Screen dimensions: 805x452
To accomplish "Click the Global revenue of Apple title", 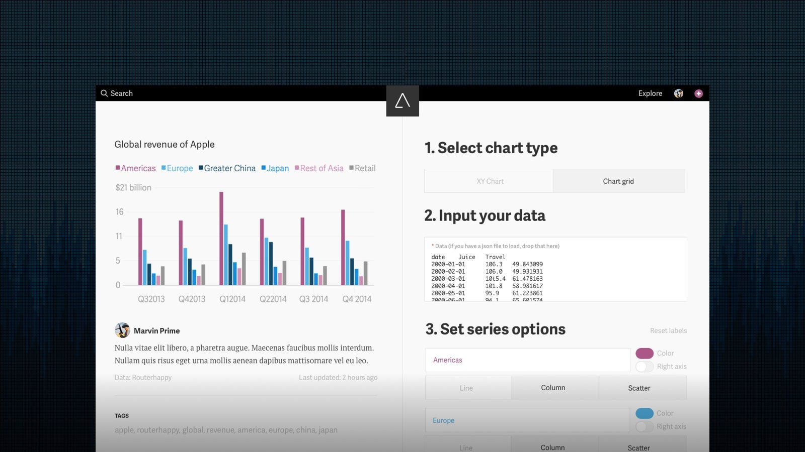I will pos(165,145).
